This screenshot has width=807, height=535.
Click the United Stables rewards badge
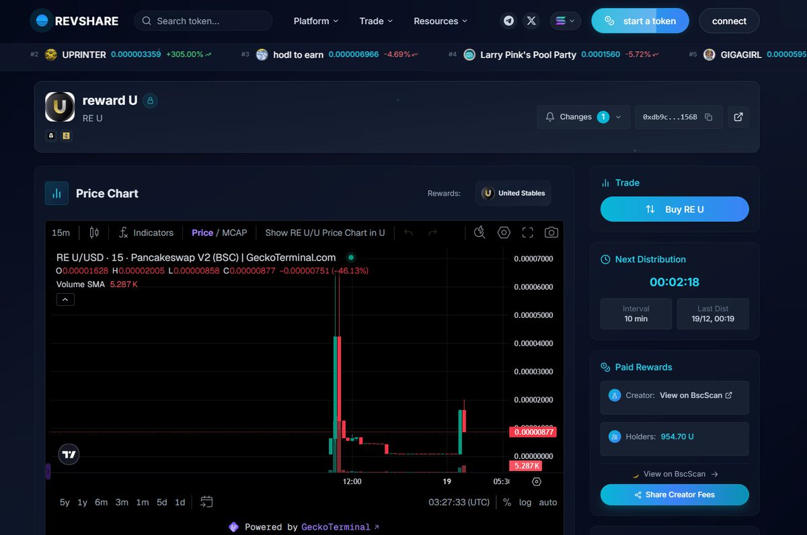click(x=513, y=193)
